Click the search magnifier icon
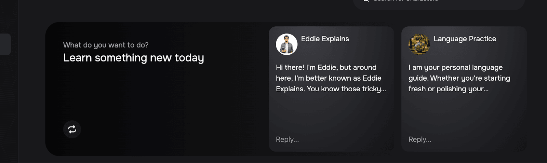 [366, 1]
